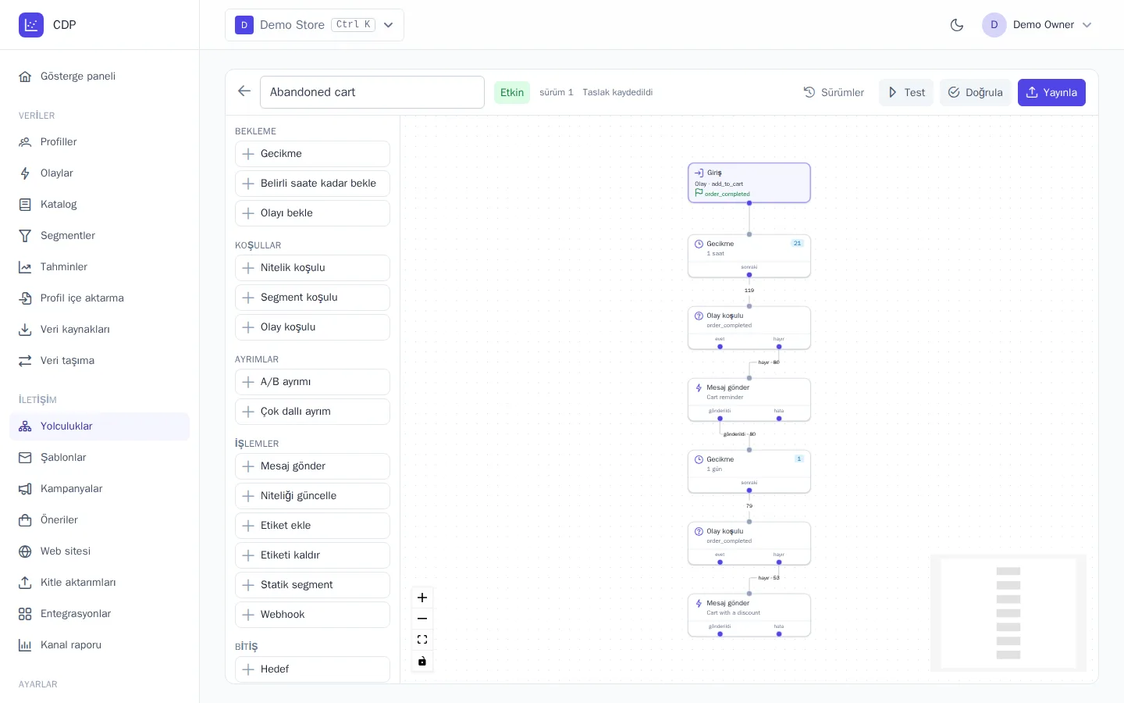Viewport: 1124px width, 703px height.
Task: Toggle dark mode moon icon
Action: click(957, 25)
